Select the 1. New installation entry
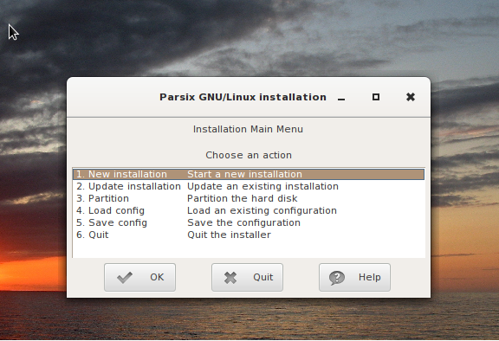The height and width of the screenshot is (341, 499). [x=249, y=174]
